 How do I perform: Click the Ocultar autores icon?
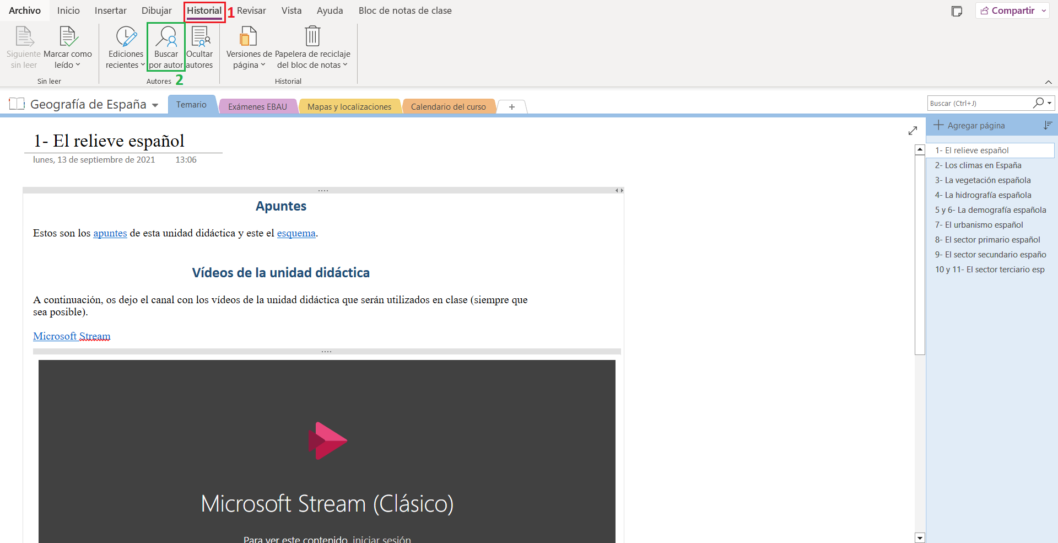[200, 37]
